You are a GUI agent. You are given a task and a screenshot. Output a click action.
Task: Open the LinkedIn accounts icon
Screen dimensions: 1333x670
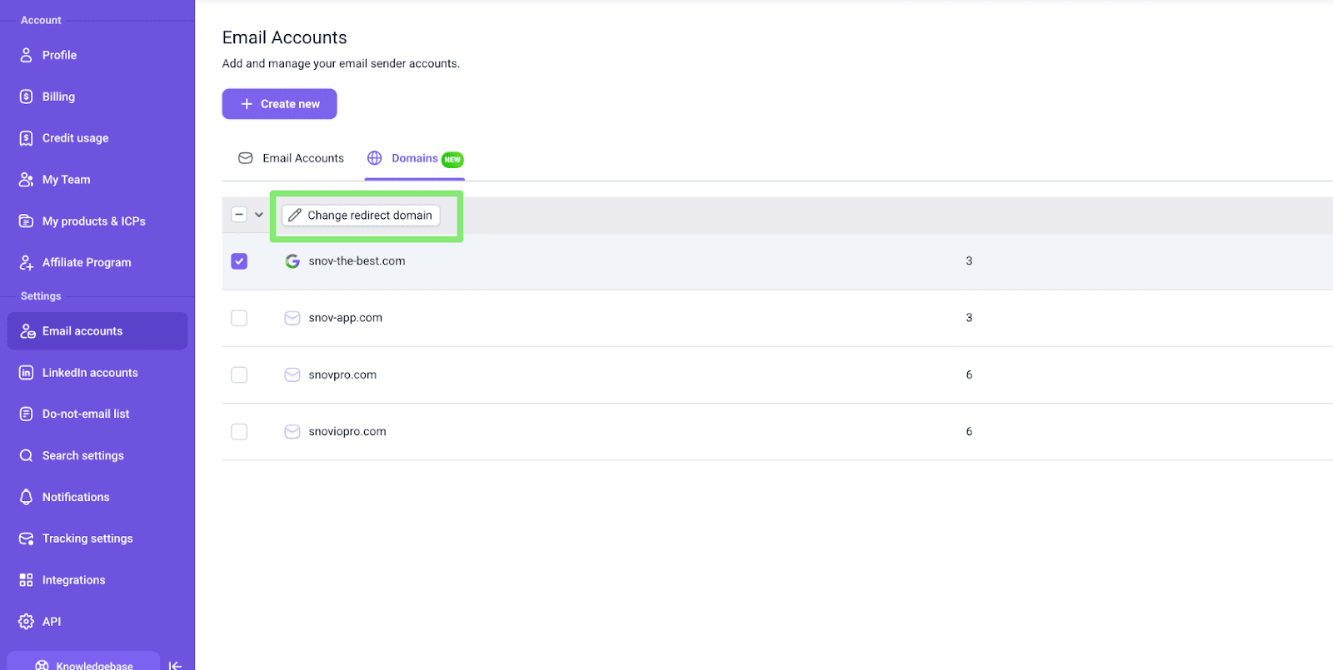(x=26, y=373)
